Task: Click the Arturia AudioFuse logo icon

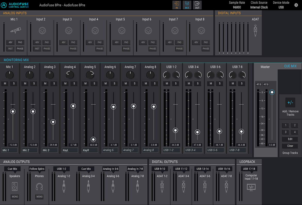Action: click(x=4, y=5)
